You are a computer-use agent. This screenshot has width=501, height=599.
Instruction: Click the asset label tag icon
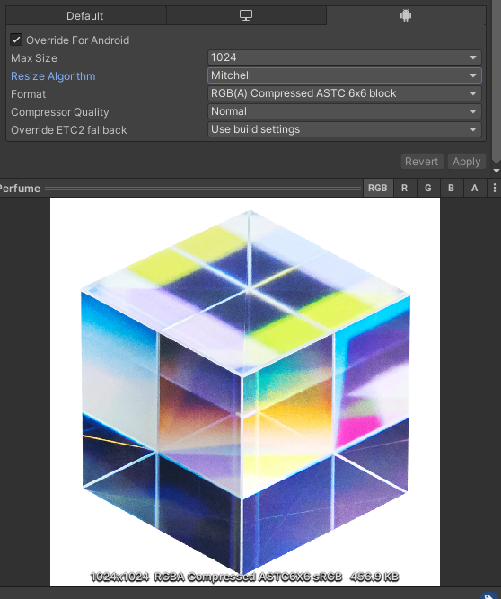489,596
